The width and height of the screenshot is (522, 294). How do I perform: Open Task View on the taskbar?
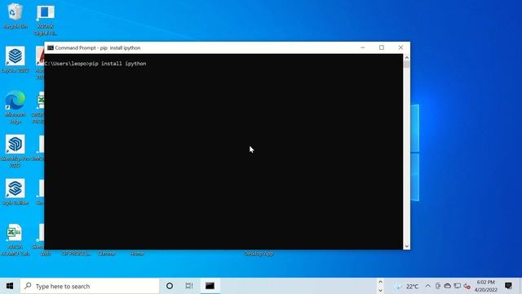tap(189, 286)
